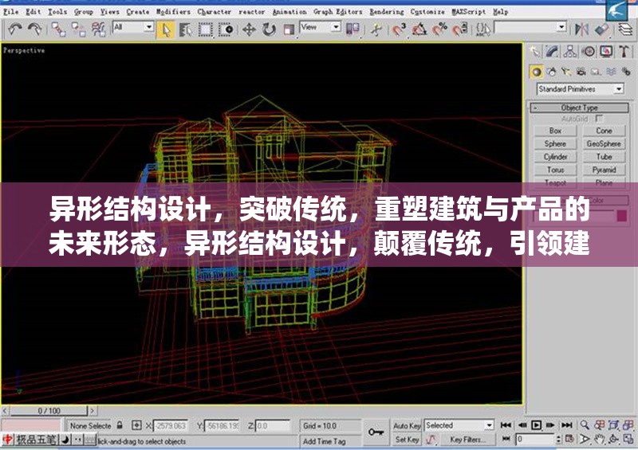Click the Cone primitive button
The image size is (638, 450).
click(604, 131)
